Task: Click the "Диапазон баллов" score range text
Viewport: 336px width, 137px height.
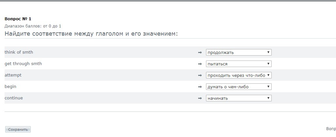Action: pyautogui.click(x=33, y=26)
